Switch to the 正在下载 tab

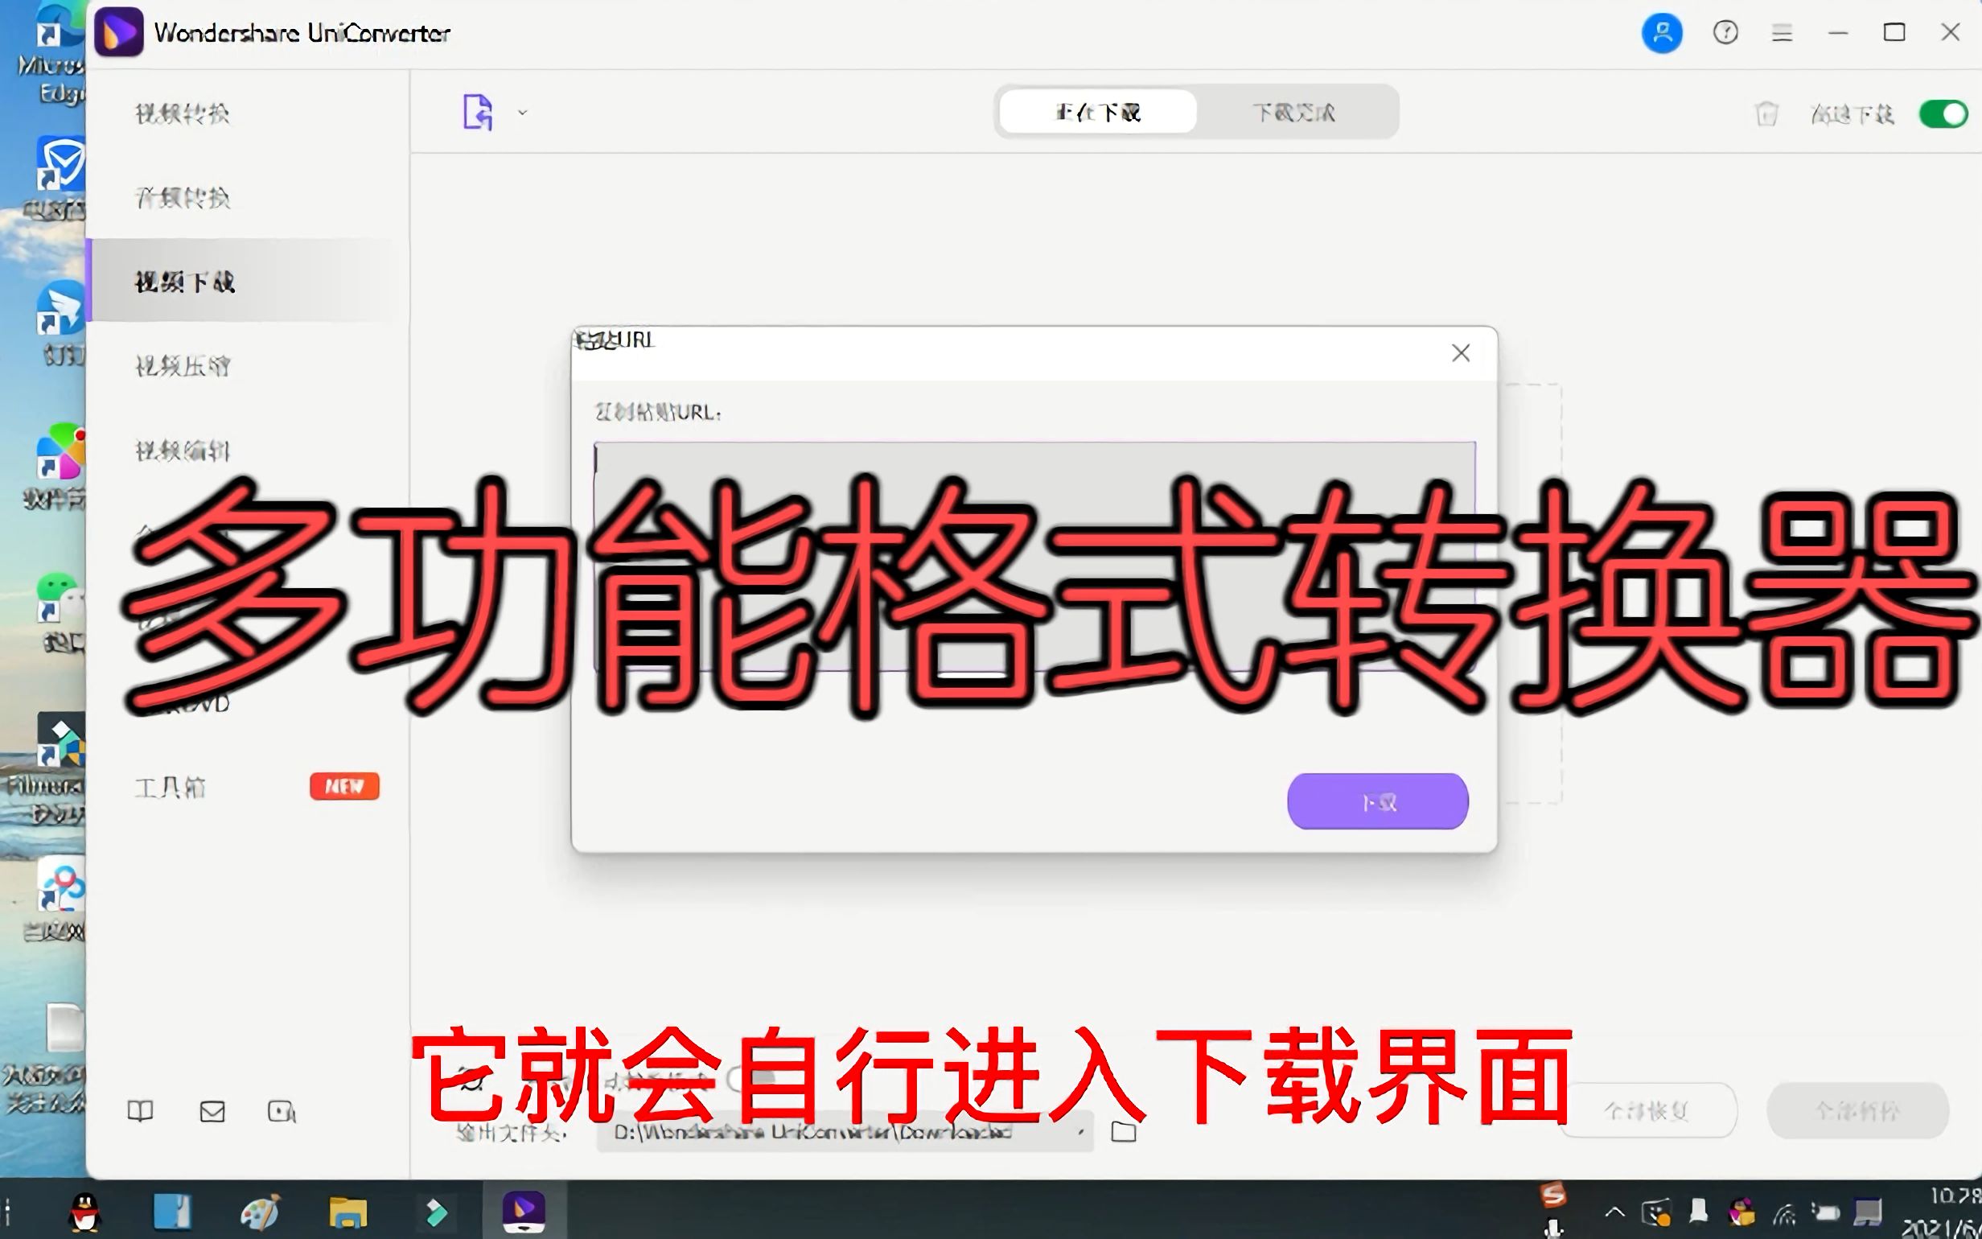(1098, 112)
